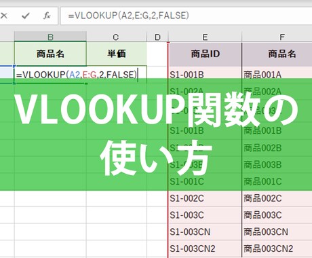Click the Cancel (X) formula bar icon
The width and height of the screenshot is (312, 258).
tap(4, 16)
